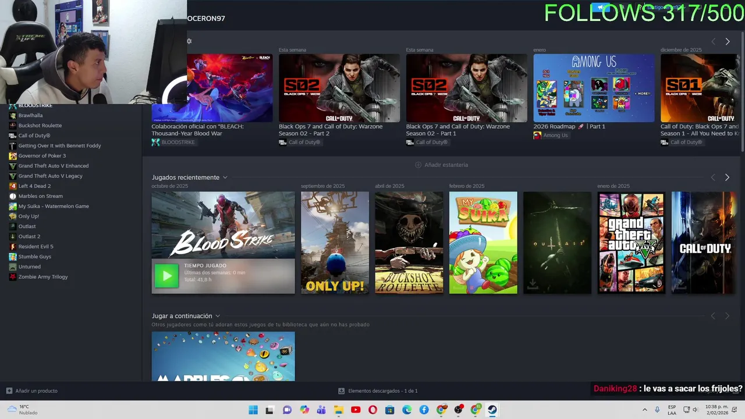
Task: Open Microsoft Edge from the taskbar
Action: coord(407,410)
